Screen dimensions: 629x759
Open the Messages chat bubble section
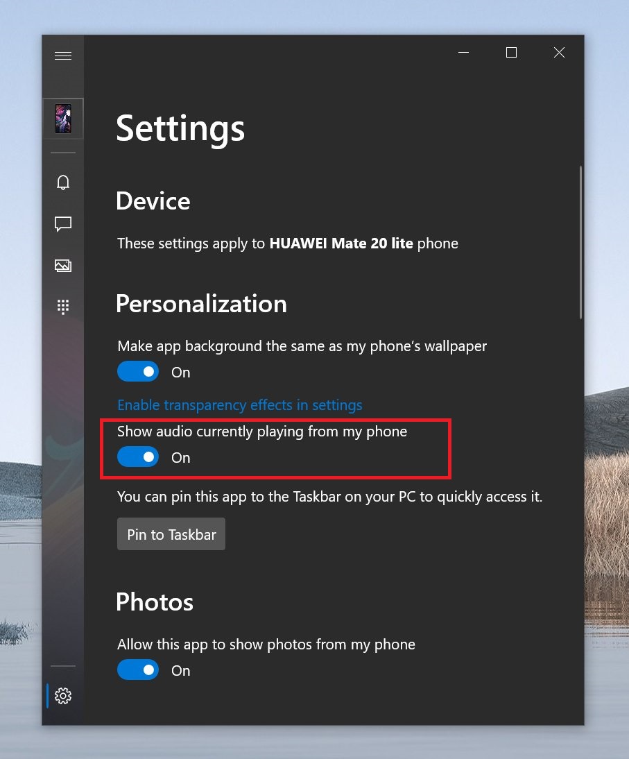click(63, 224)
